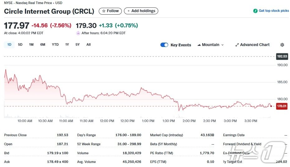The height and width of the screenshot is (167, 290).
Task: Toggle the Key Events switch
Action: pos(164,45)
